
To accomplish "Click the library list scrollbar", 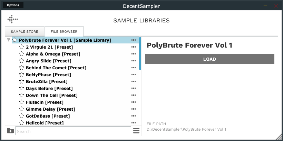I will [140, 53].
